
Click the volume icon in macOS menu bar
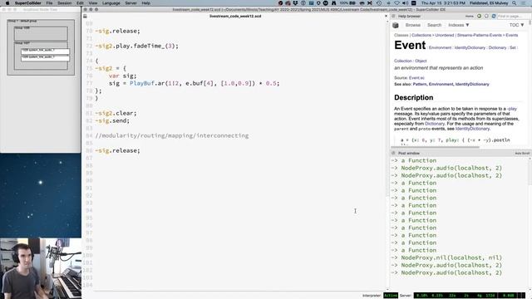405,3
